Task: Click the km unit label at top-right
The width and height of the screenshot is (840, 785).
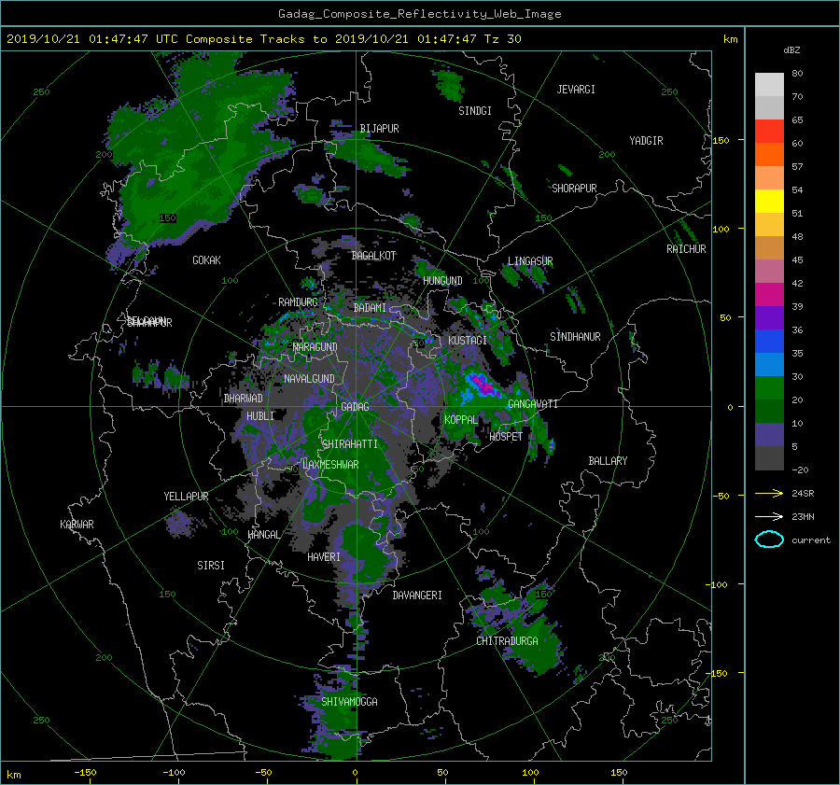Action: click(x=730, y=39)
